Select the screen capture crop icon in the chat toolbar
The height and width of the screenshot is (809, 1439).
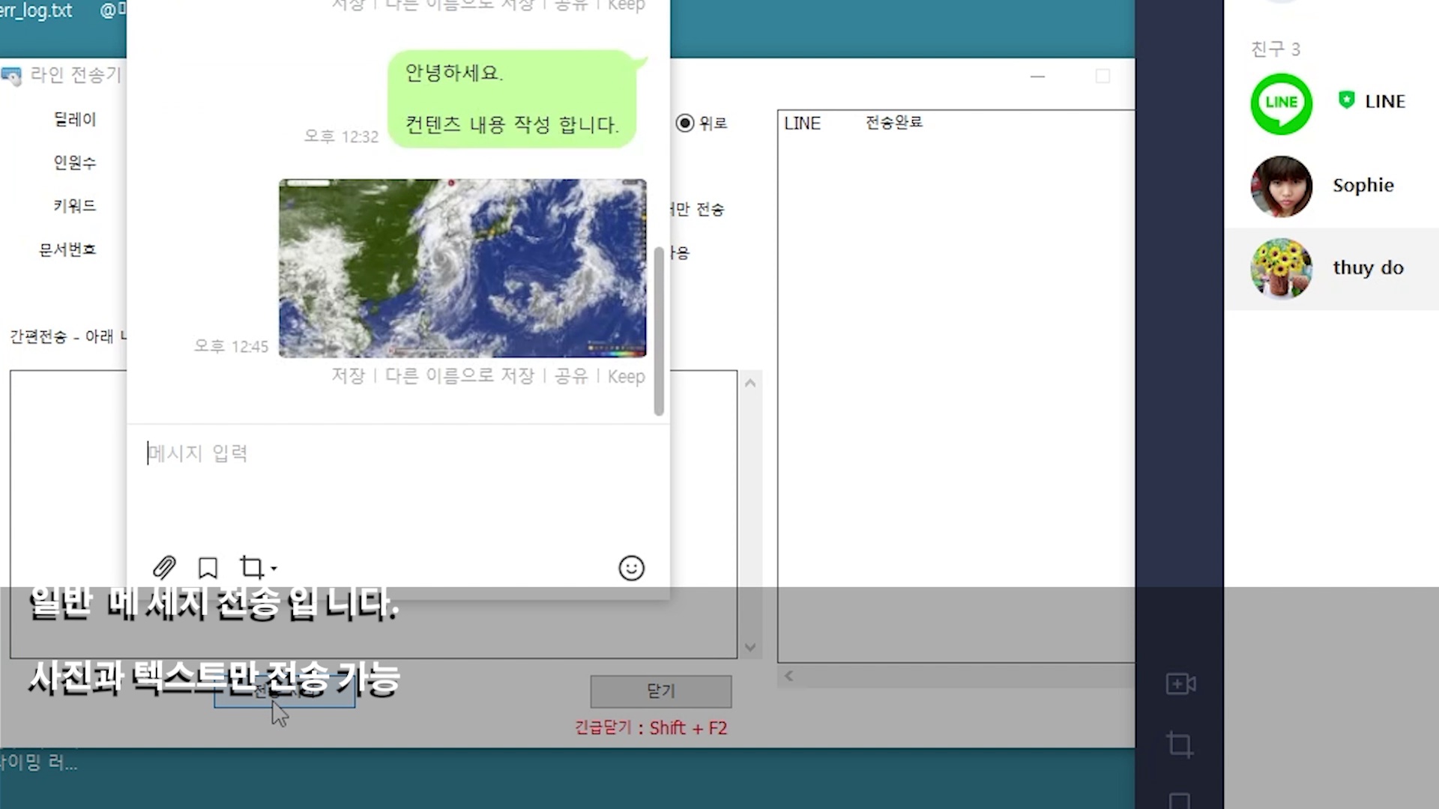coord(252,567)
